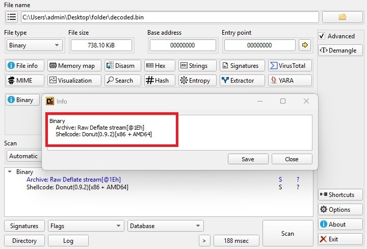
Task: Collapse the Binary tree node
Action: [10, 172]
